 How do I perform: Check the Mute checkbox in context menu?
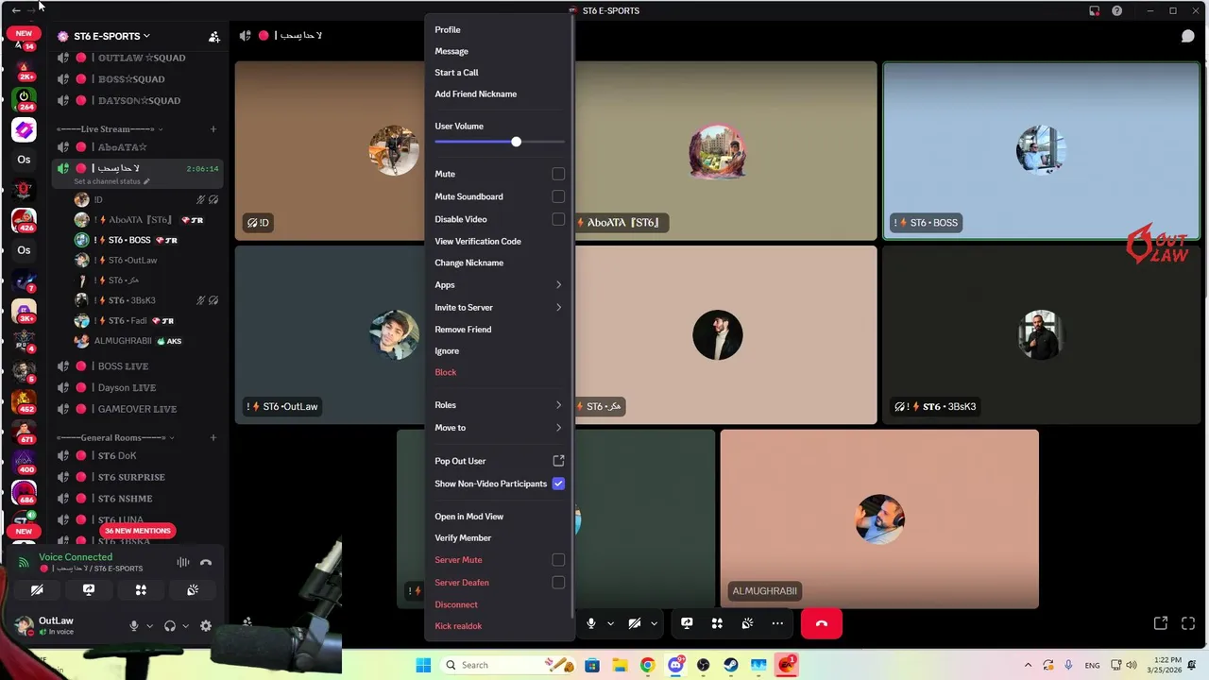pos(558,174)
